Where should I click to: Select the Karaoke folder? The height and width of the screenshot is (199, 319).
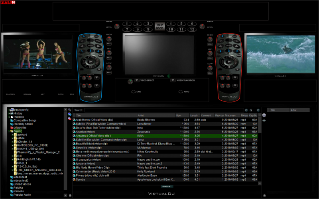click(17, 191)
